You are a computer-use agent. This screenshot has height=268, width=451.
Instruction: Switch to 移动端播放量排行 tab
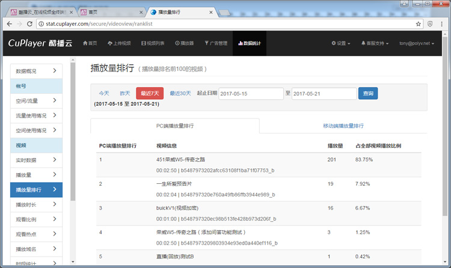pos(343,126)
